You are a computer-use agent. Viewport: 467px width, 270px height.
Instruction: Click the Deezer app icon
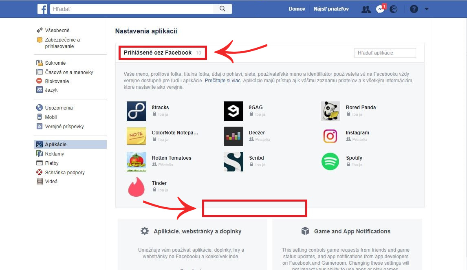coord(233,136)
